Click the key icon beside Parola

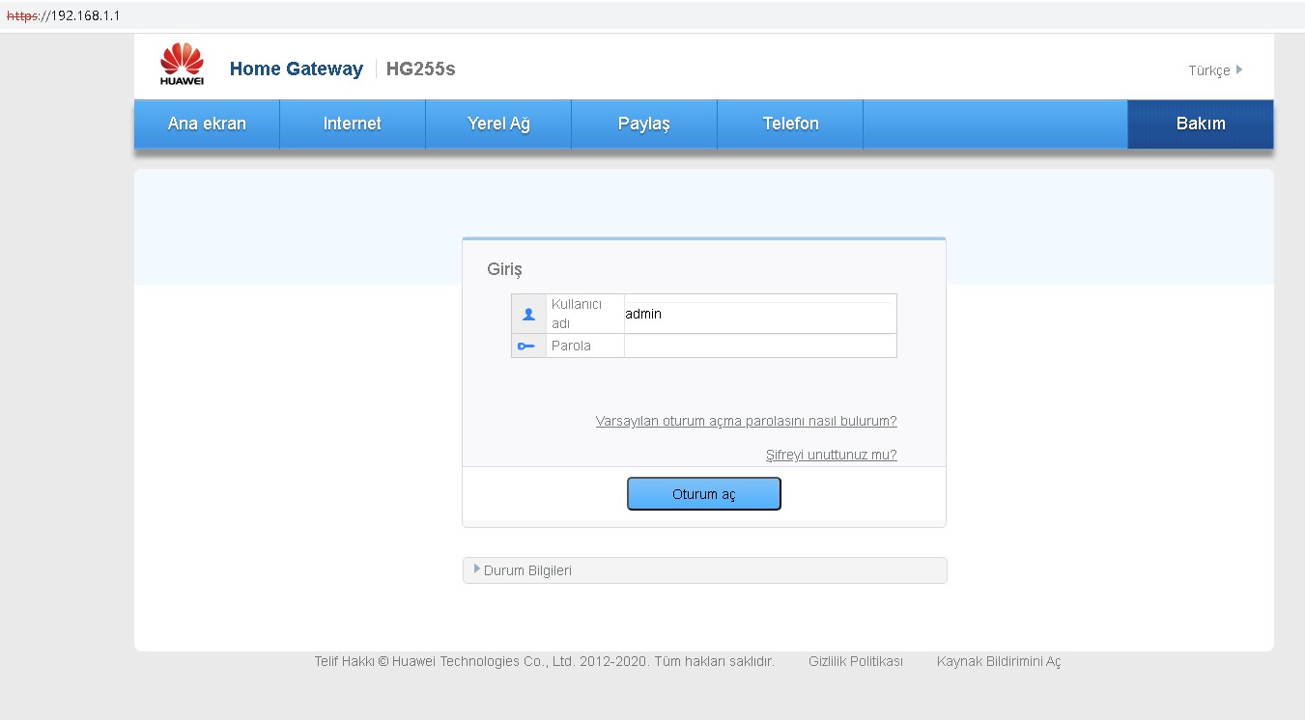tap(526, 346)
